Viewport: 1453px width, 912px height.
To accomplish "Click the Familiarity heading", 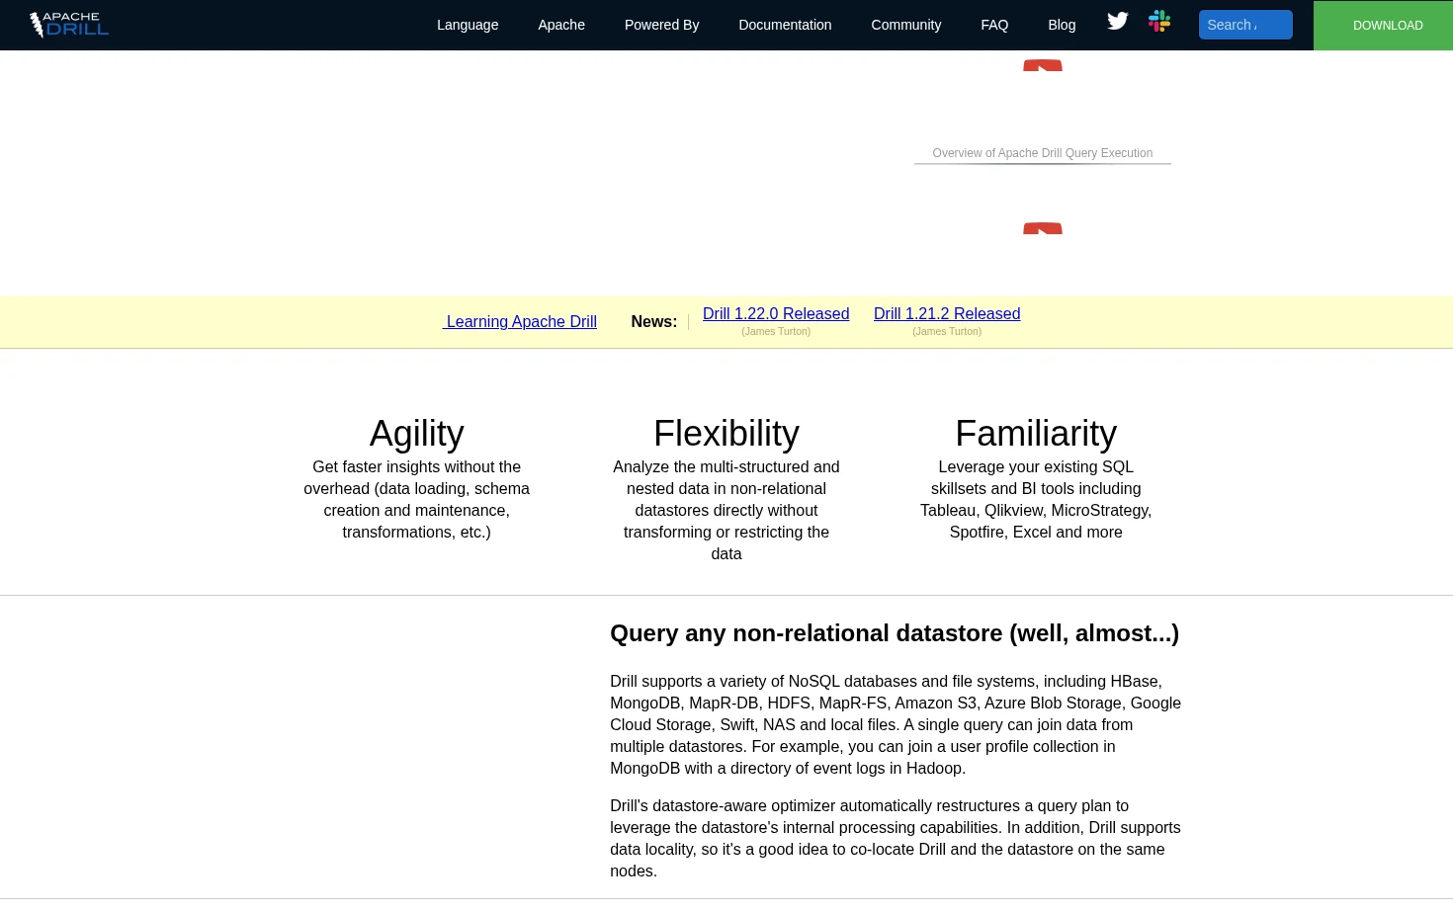I will click(1036, 434).
